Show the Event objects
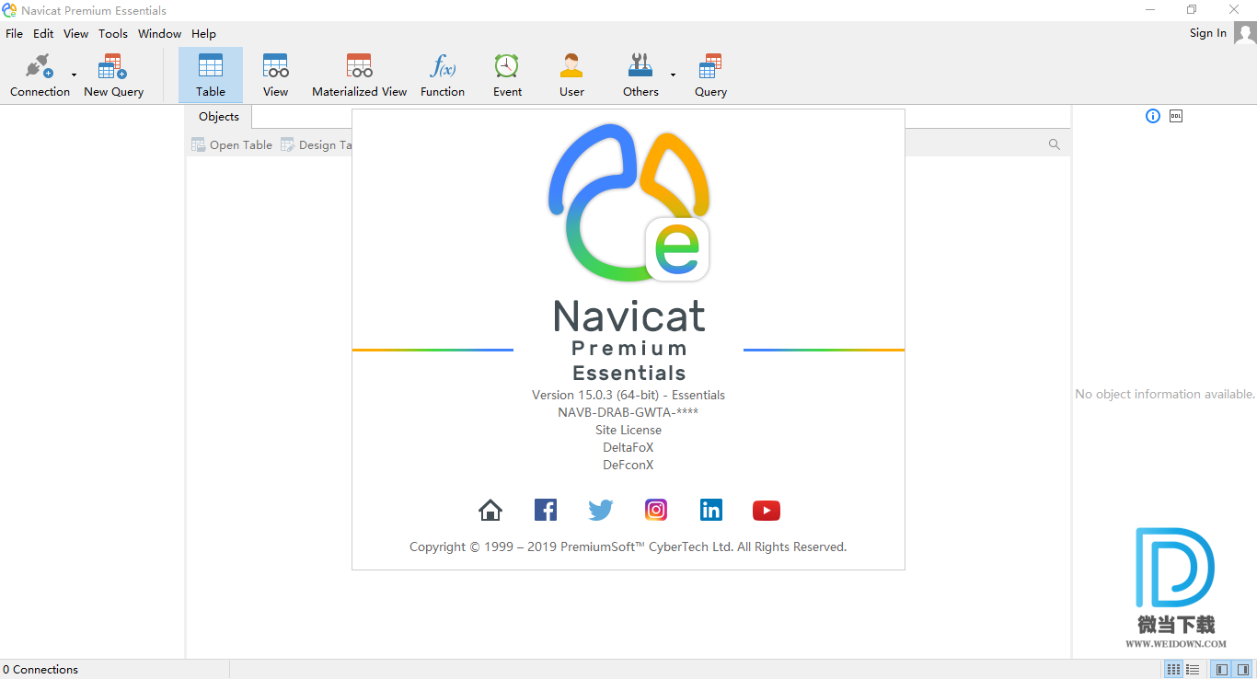This screenshot has width=1257, height=679. click(507, 75)
